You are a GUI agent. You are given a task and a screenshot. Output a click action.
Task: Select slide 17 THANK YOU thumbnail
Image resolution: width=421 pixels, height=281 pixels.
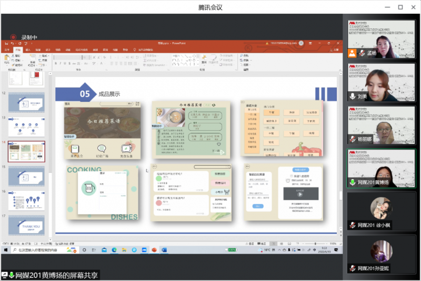[x=26, y=225]
